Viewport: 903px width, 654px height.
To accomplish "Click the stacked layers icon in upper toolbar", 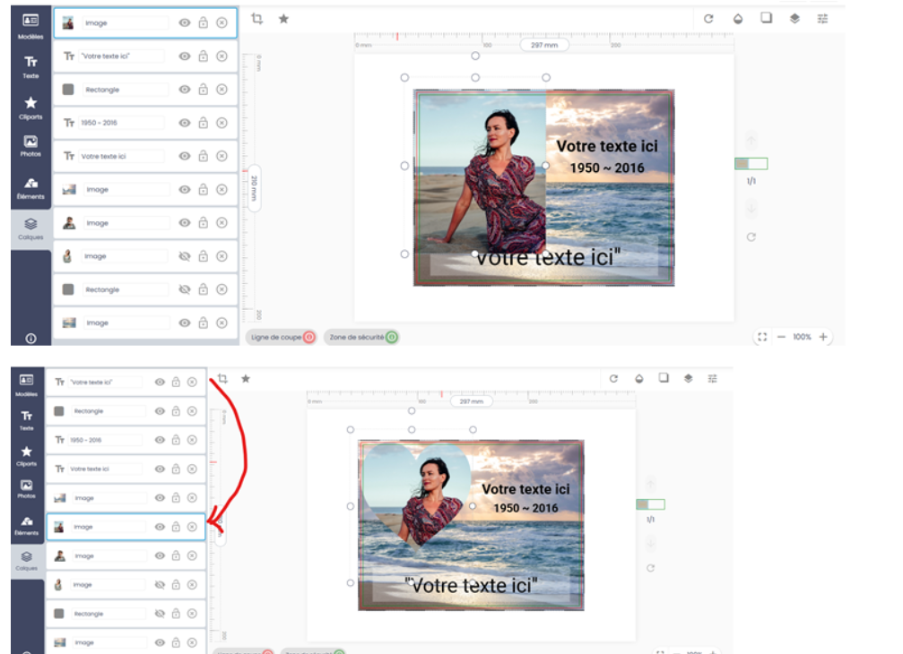I will tap(794, 19).
